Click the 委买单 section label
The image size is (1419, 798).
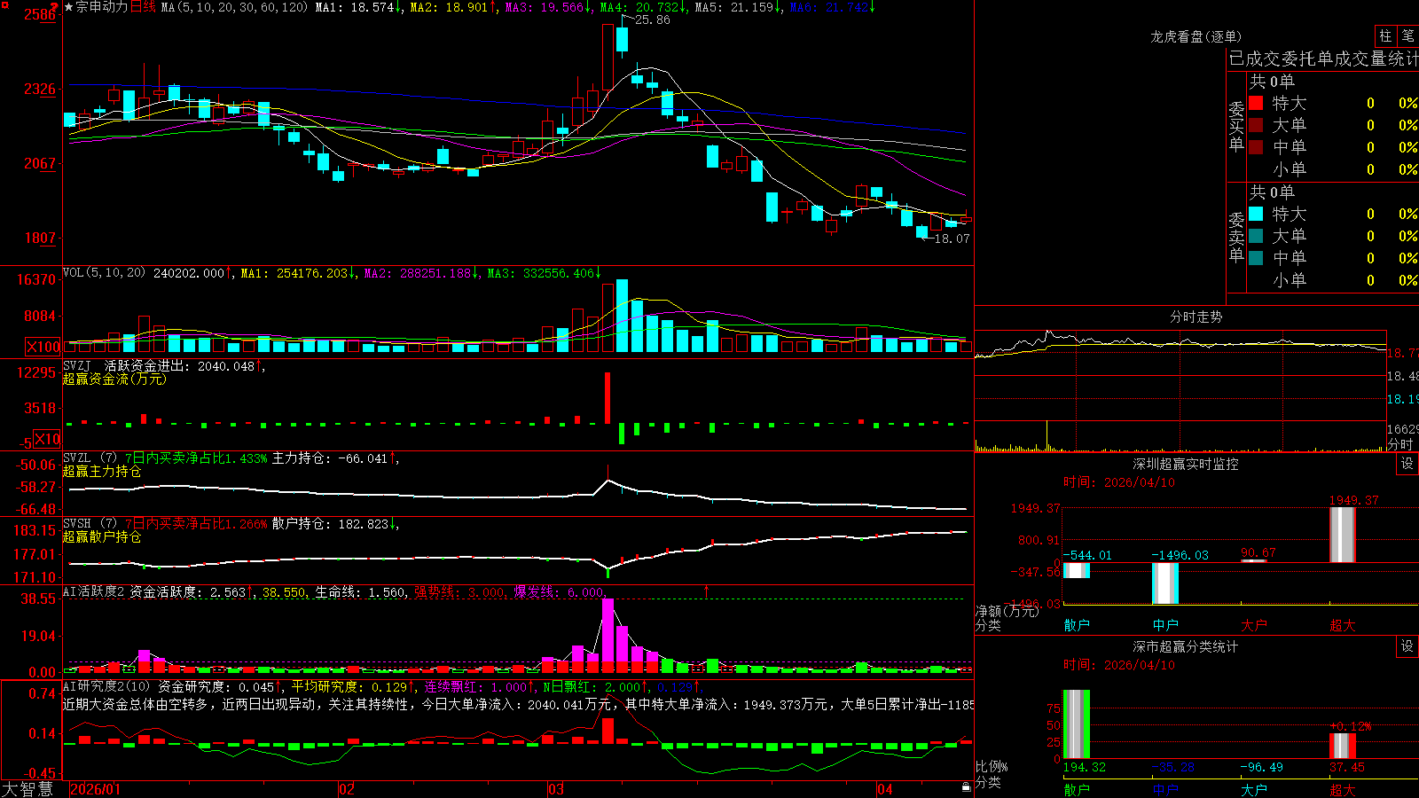pyautogui.click(x=1236, y=127)
